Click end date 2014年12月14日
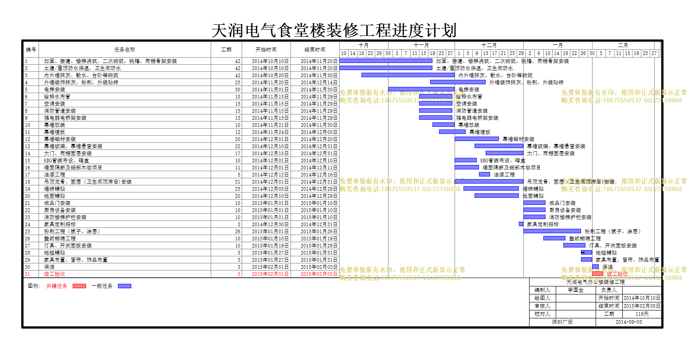Image resolution: width=687 pixels, height=349 pixels. (319, 82)
